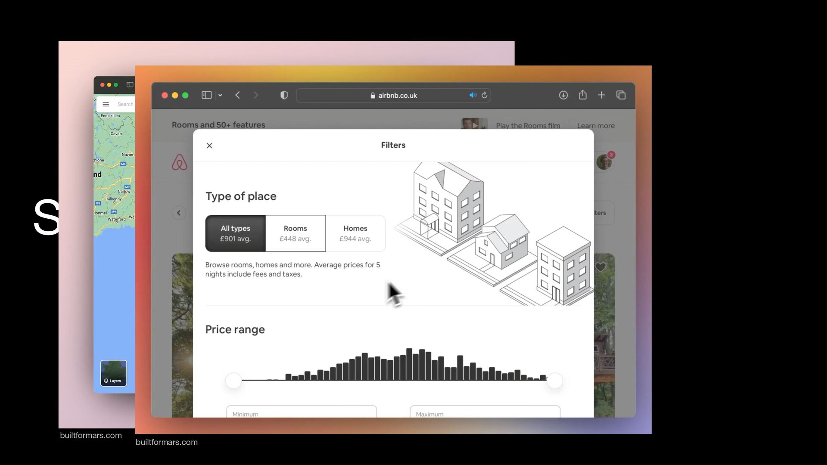
Task: Choose the Homes place type
Action: (x=355, y=233)
